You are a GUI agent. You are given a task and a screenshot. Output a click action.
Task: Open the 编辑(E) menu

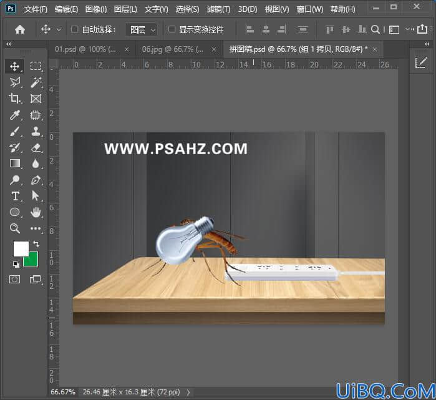(66, 9)
